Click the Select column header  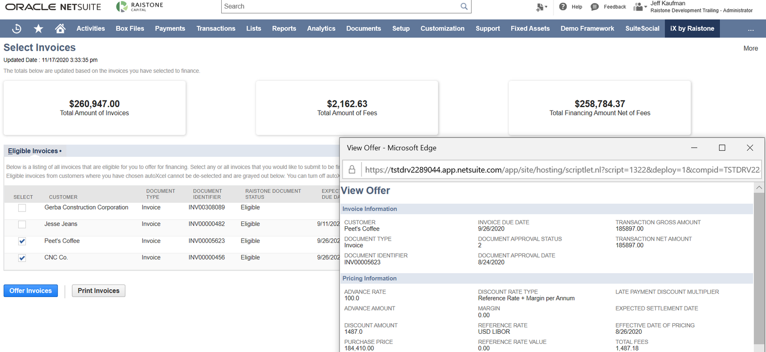(23, 197)
